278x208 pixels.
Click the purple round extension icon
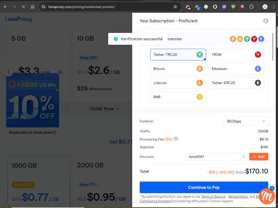click(x=224, y=7)
